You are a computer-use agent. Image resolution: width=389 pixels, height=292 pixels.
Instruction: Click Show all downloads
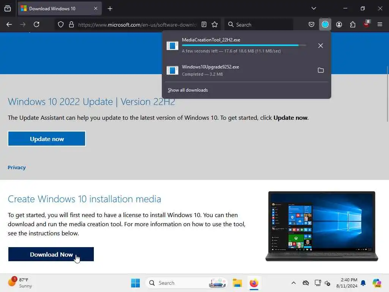(188, 90)
